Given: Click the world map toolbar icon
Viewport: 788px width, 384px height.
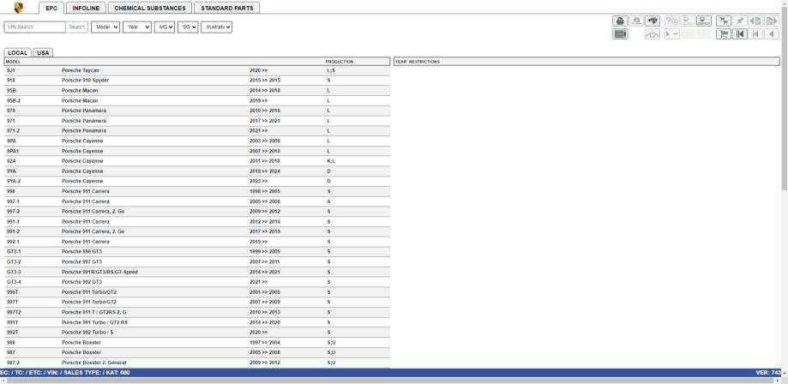Looking at the screenshot, I should coord(653,21).
